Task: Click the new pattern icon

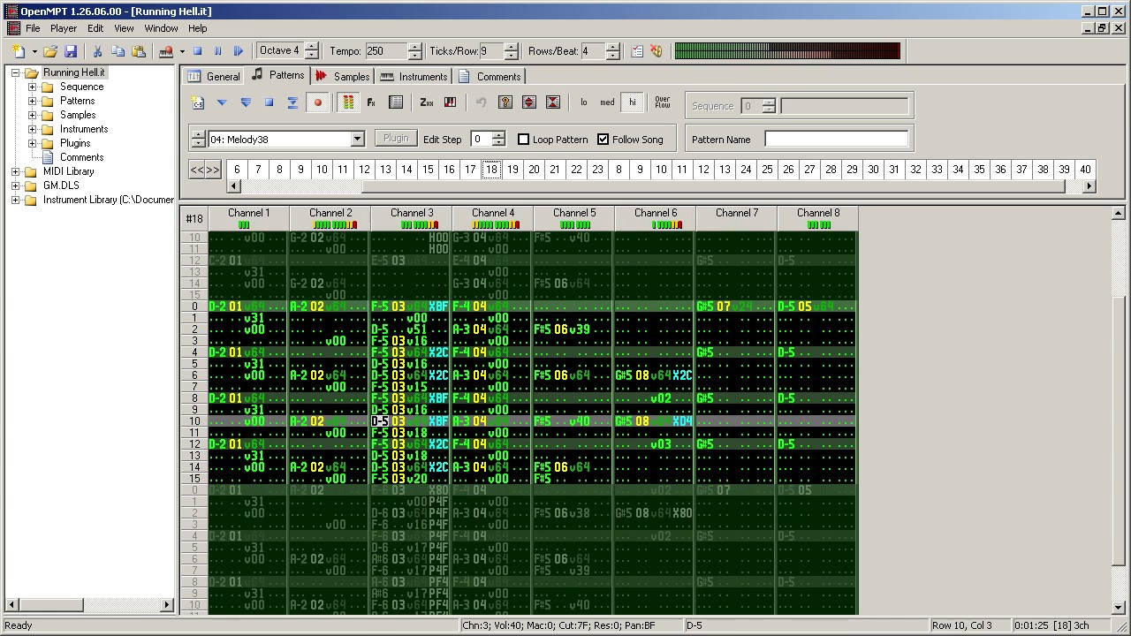Action: [198, 102]
